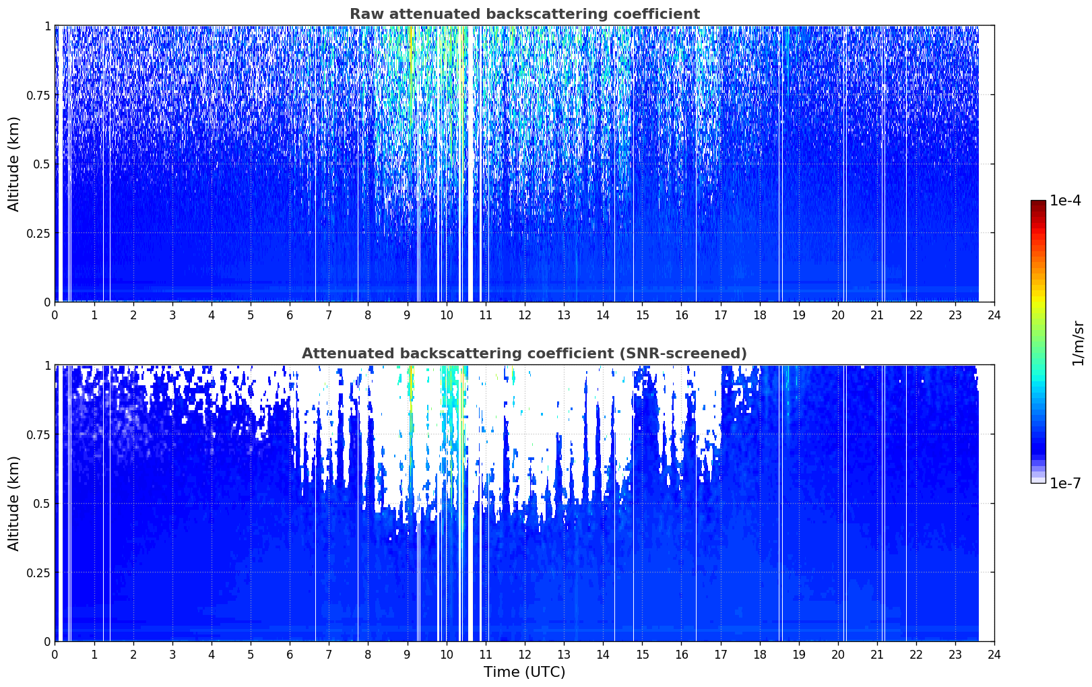This screenshot has height=687, width=1092.
Task: Click hour tick "17" under the SNR-screened plot
Action: pyautogui.click(x=720, y=654)
